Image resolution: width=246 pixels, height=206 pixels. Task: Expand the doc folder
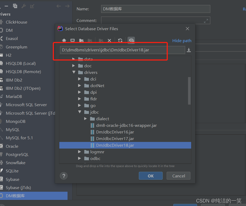pos(73,66)
